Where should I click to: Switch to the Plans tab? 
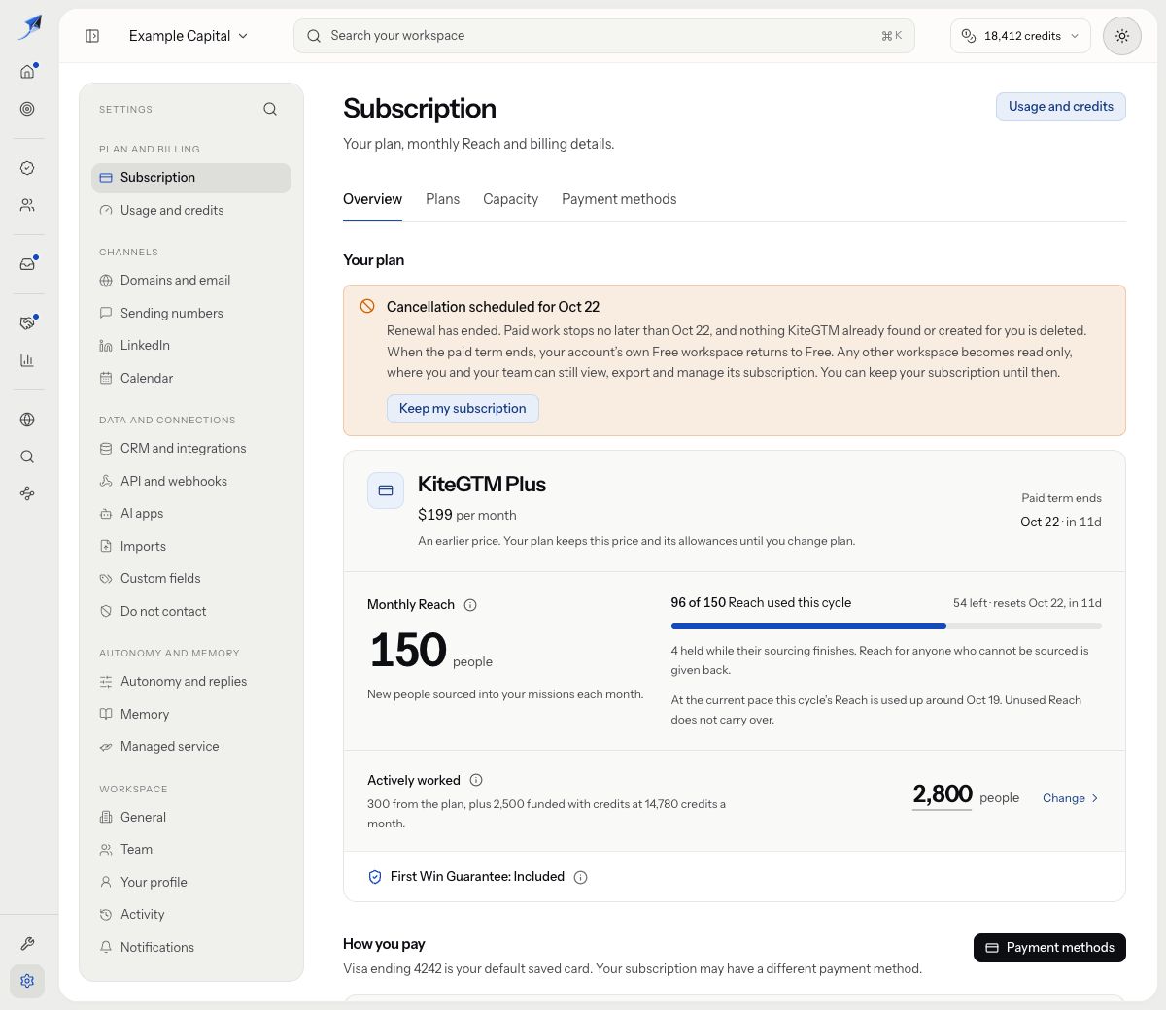point(442,199)
